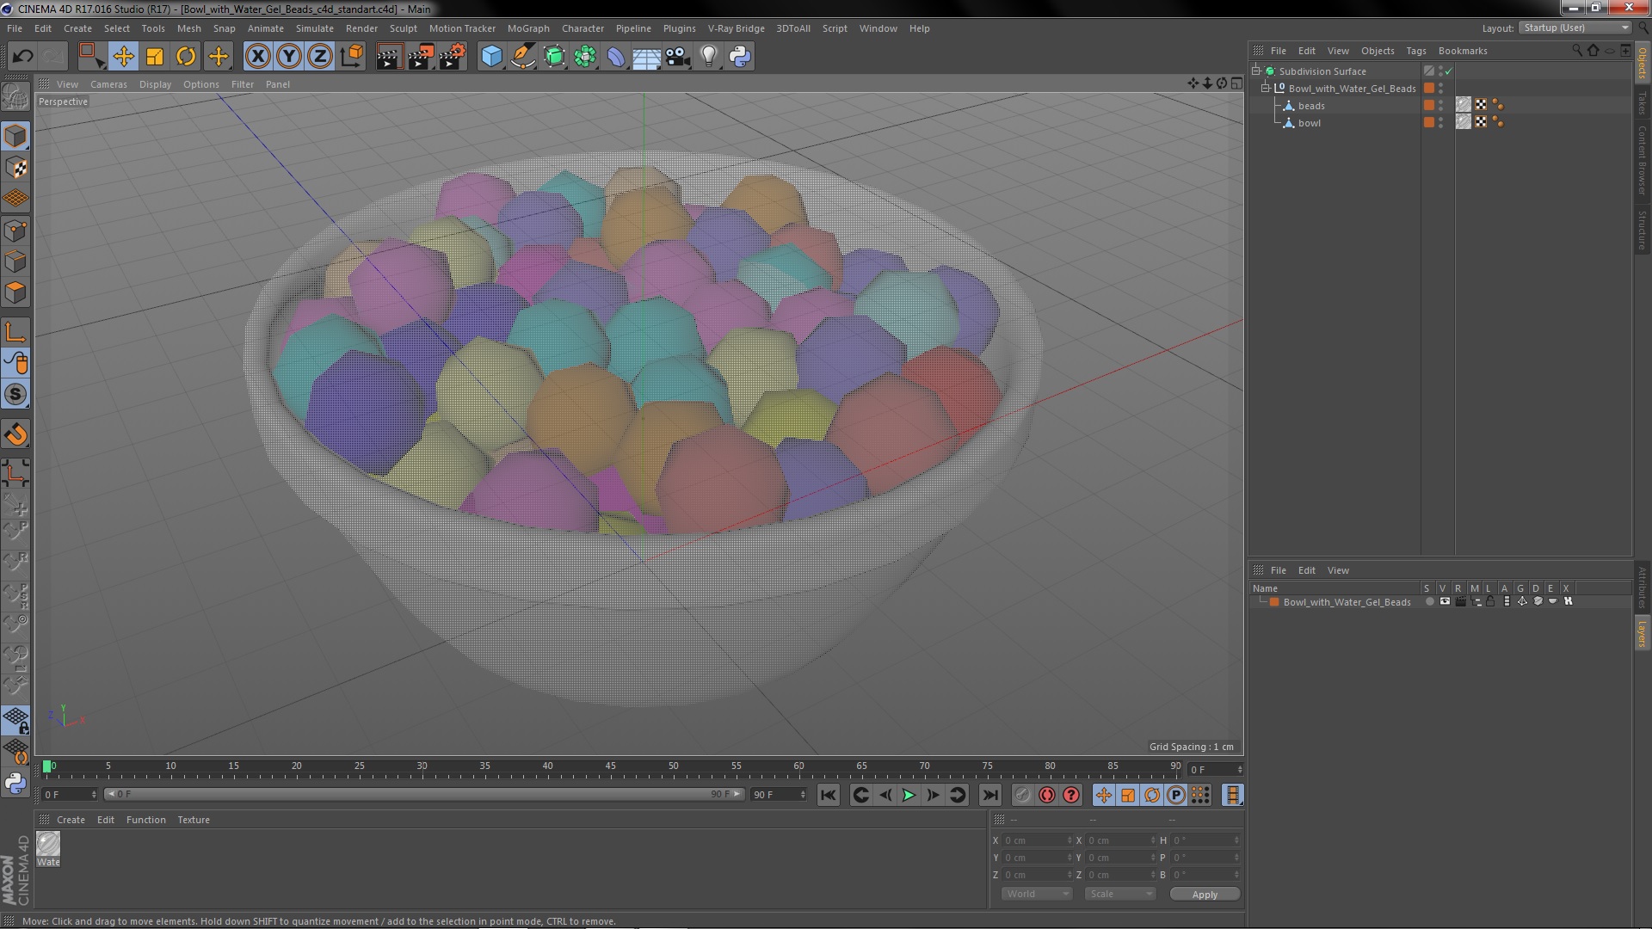
Task: Collapse the Subdivision Surface tree node
Action: click(x=1256, y=71)
